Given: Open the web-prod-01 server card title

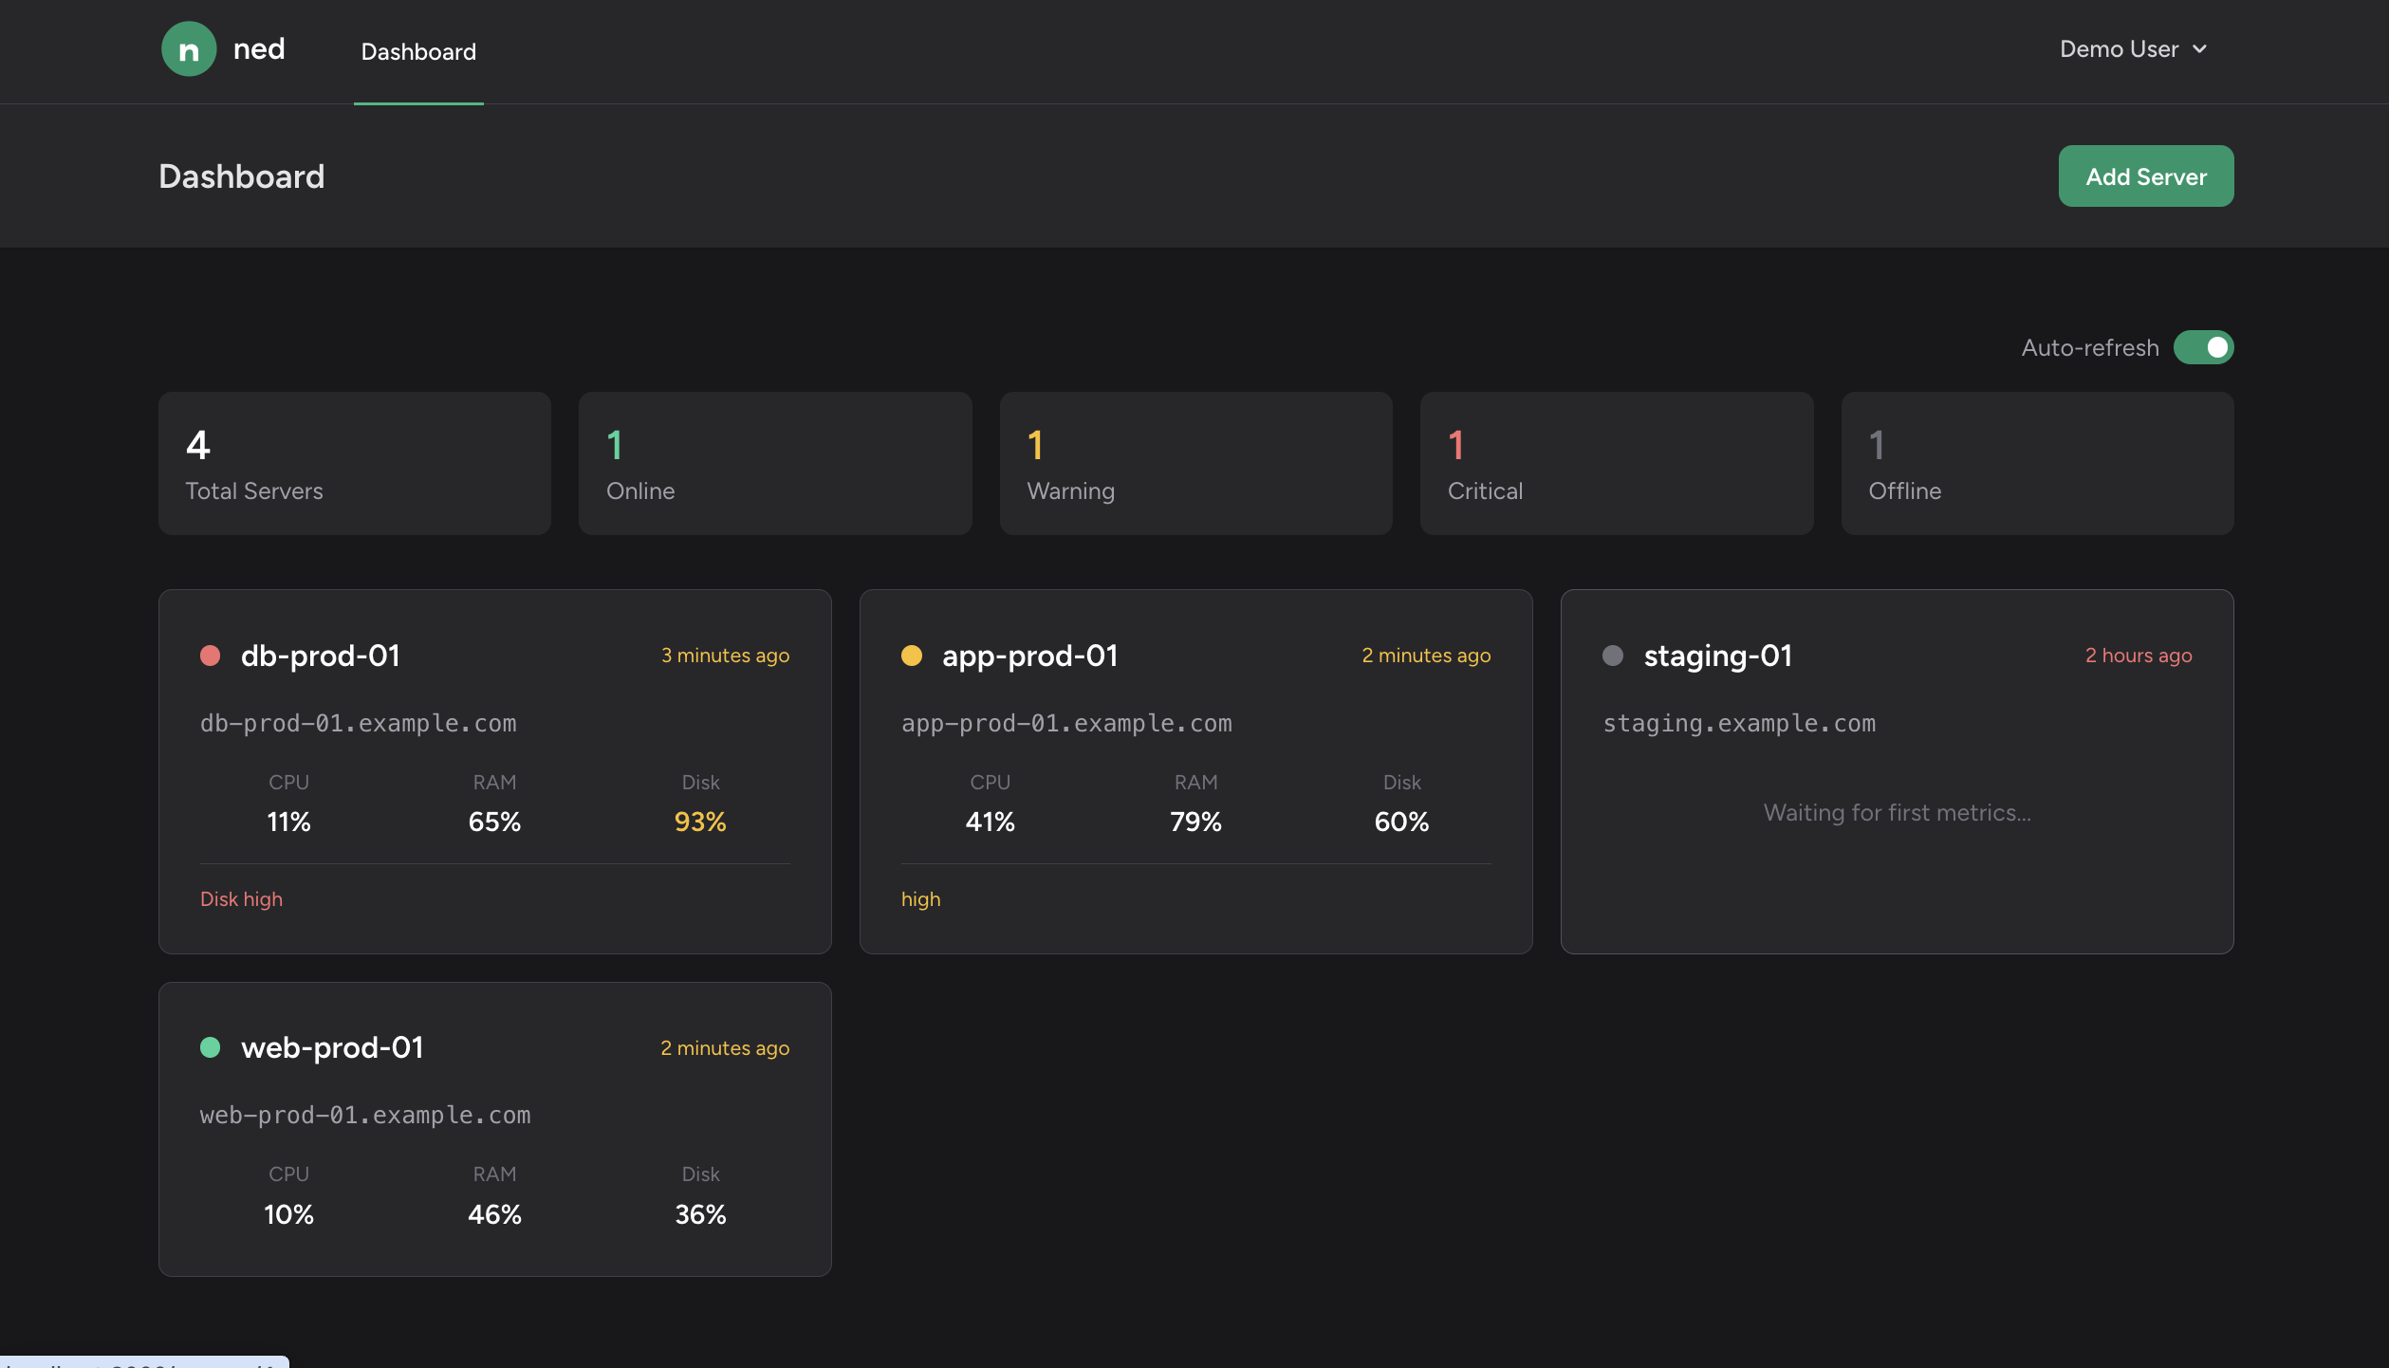Looking at the screenshot, I should coord(332,1047).
